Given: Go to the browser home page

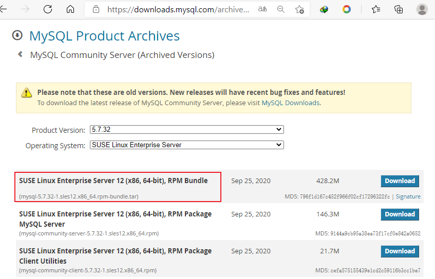Looking at the screenshot, I should pyautogui.click(x=70, y=9).
